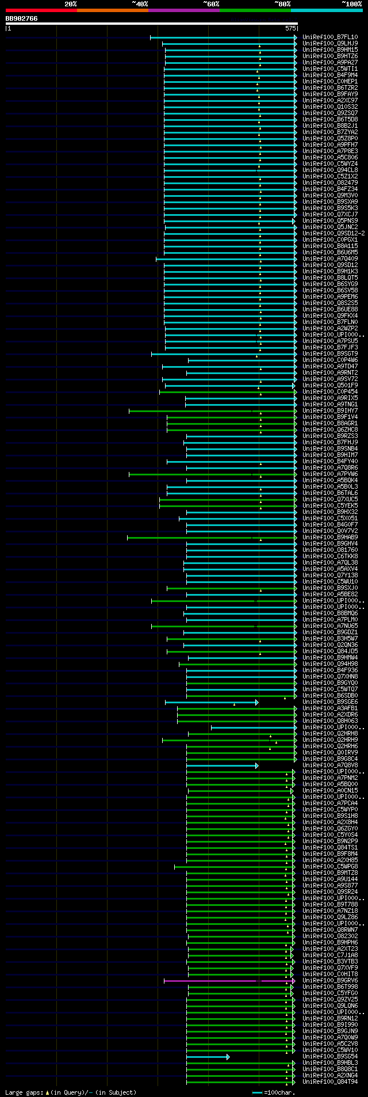Screen dimensions: 368x1097
Task: Select the UniRef100_A2XC97 label
Action: (x=330, y=101)
